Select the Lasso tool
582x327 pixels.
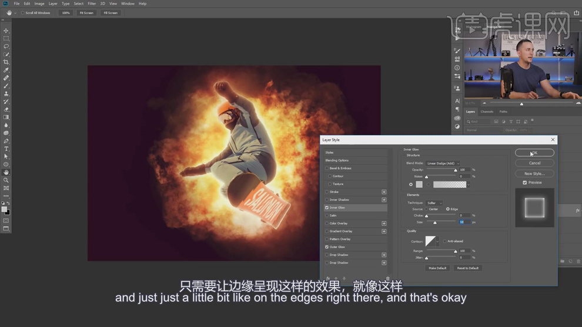[x=6, y=46]
